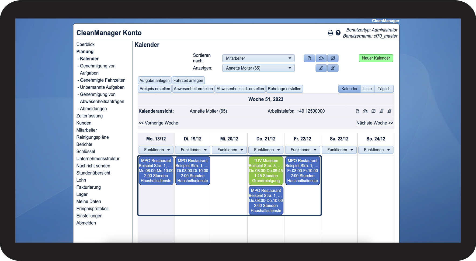This screenshot has width=476, height=261.
Task: Switch to the Liste view tab
Action: [367, 89]
